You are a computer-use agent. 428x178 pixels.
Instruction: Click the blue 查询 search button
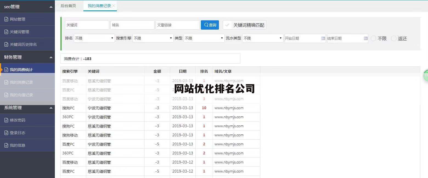pyautogui.click(x=210, y=25)
